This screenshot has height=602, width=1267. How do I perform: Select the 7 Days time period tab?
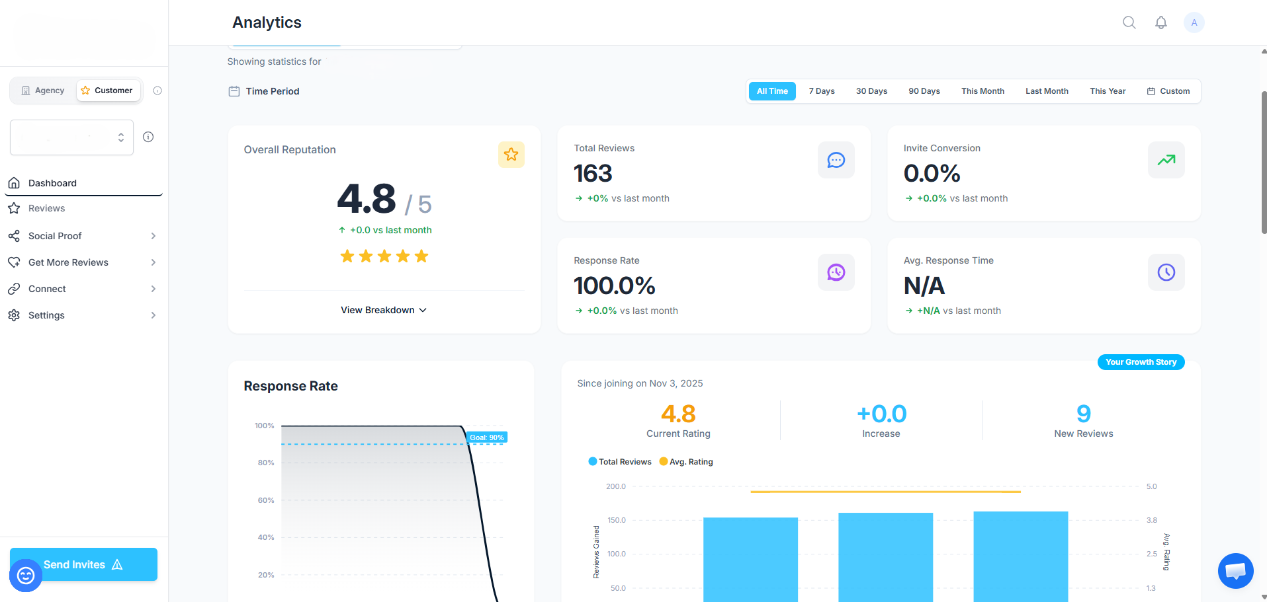pyautogui.click(x=821, y=91)
